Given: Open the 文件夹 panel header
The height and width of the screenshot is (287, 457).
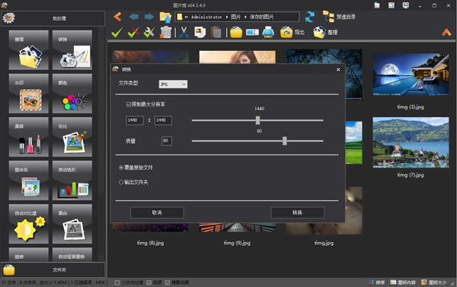Looking at the screenshot, I should tap(53, 269).
